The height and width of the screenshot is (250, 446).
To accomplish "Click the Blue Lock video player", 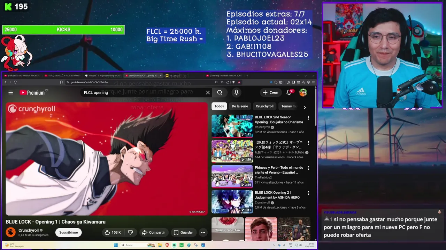I will point(107,159).
